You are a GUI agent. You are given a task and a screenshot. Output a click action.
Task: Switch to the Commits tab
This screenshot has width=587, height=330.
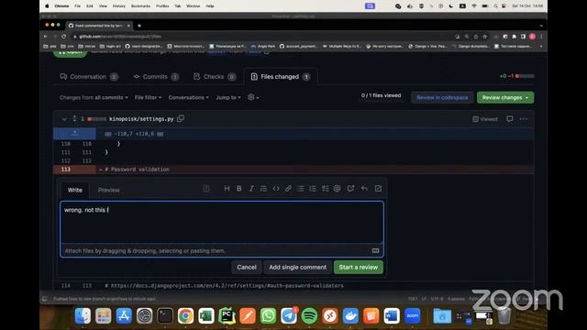[156, 77]
